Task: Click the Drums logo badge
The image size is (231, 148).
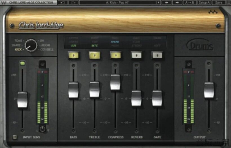Action: coord(200,45)
